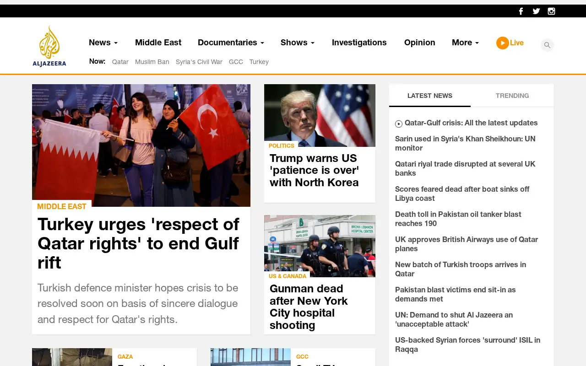Viewport: 586px width, 366px height.
Task: Click play icon beside Qatar-Gulf crisis headline
Action: pyautogui.click(x=399, y=124)
